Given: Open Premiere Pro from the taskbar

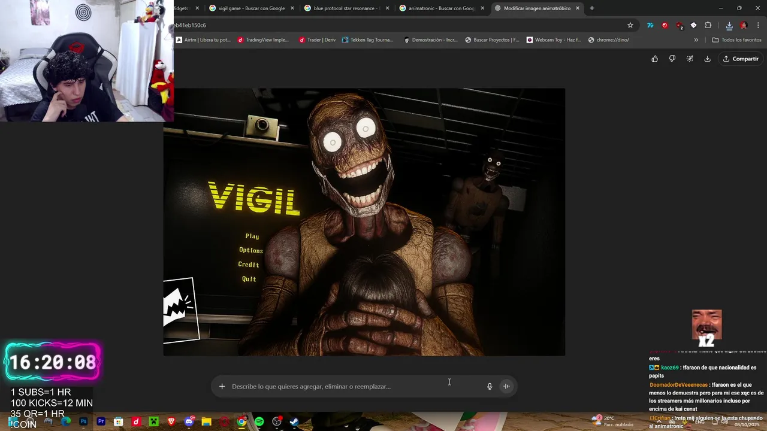Looking at the screenshot, I should click(101, 421).
